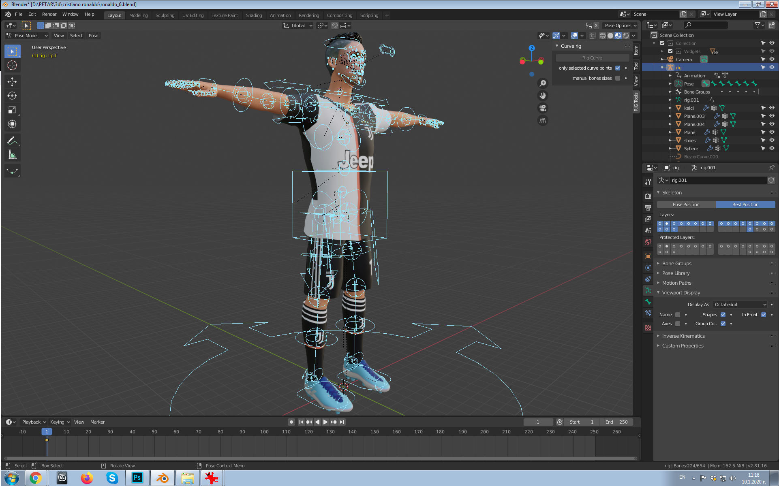Select the Cursor tool in left toolbar
The width and height of the screenshot is (779, 486).
[x=12, y=65]
